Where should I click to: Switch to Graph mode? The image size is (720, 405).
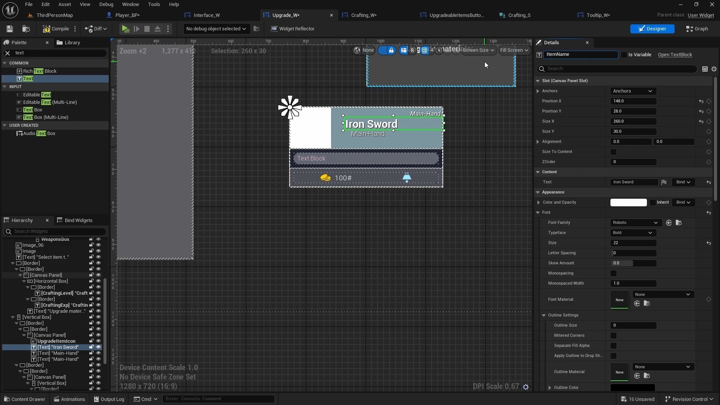(x=697, y=29)
